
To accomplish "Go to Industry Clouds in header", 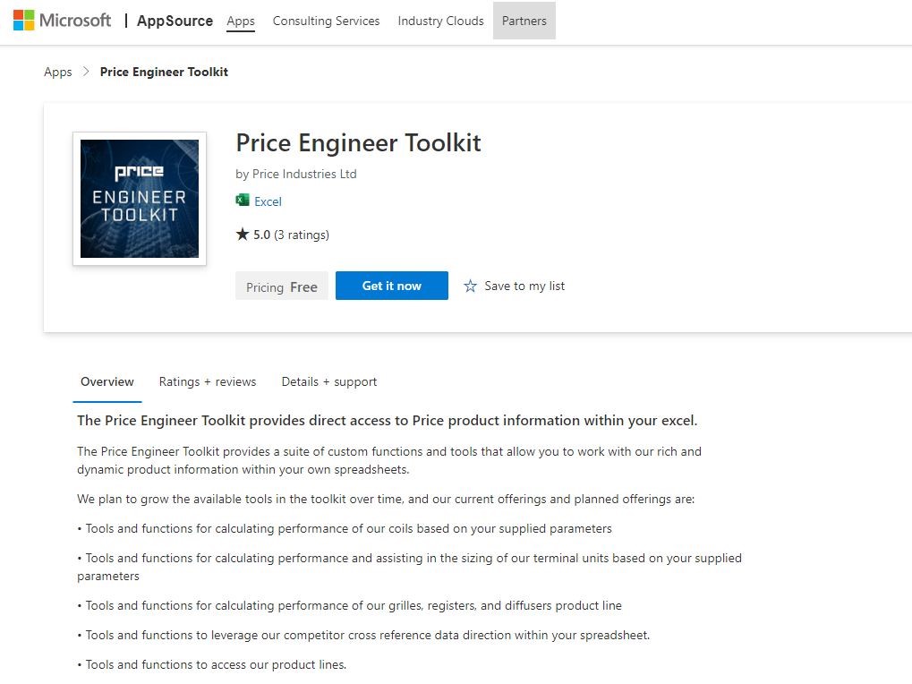I will [x=440, y=21].
